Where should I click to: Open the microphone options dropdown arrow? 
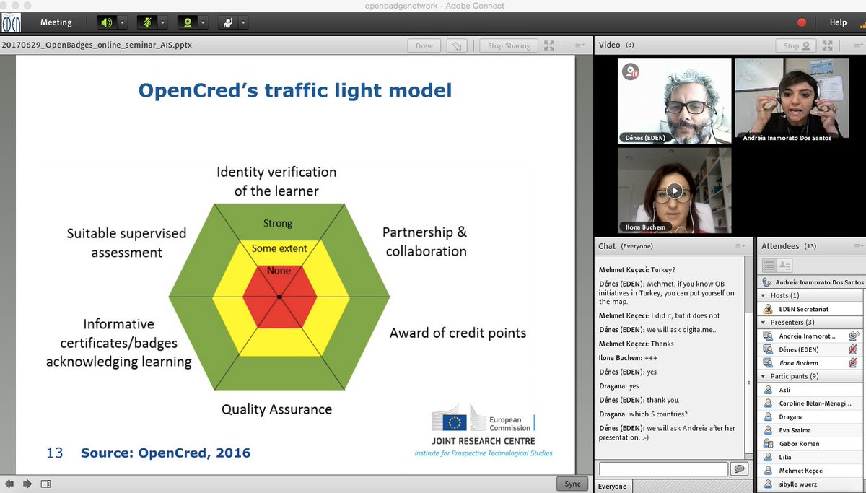click(x=162, y=22)
